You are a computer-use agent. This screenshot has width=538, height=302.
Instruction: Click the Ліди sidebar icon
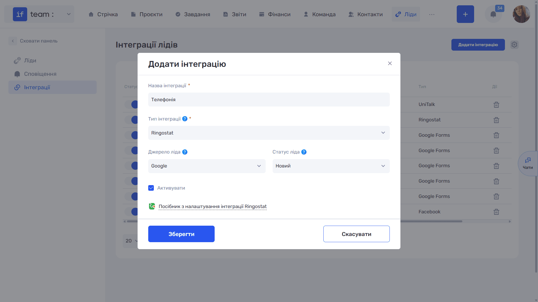point(17,60)
